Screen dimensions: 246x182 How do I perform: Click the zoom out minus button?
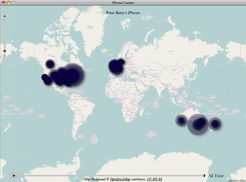pos(4,56)
